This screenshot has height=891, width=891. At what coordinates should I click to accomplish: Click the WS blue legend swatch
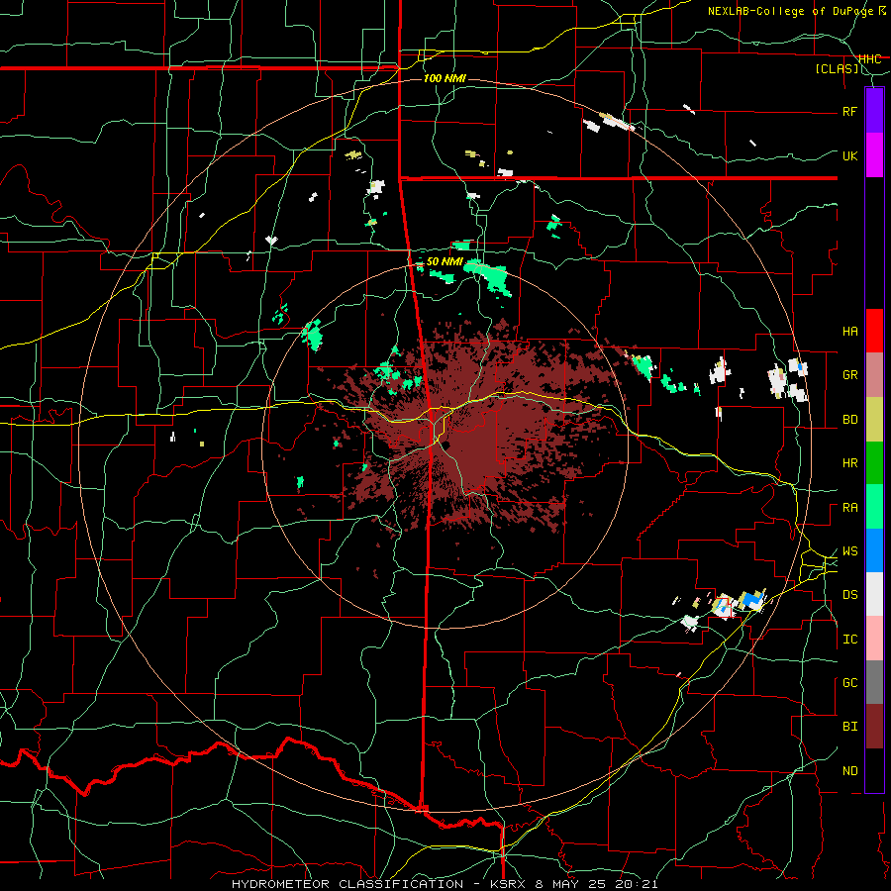[874, 550]
